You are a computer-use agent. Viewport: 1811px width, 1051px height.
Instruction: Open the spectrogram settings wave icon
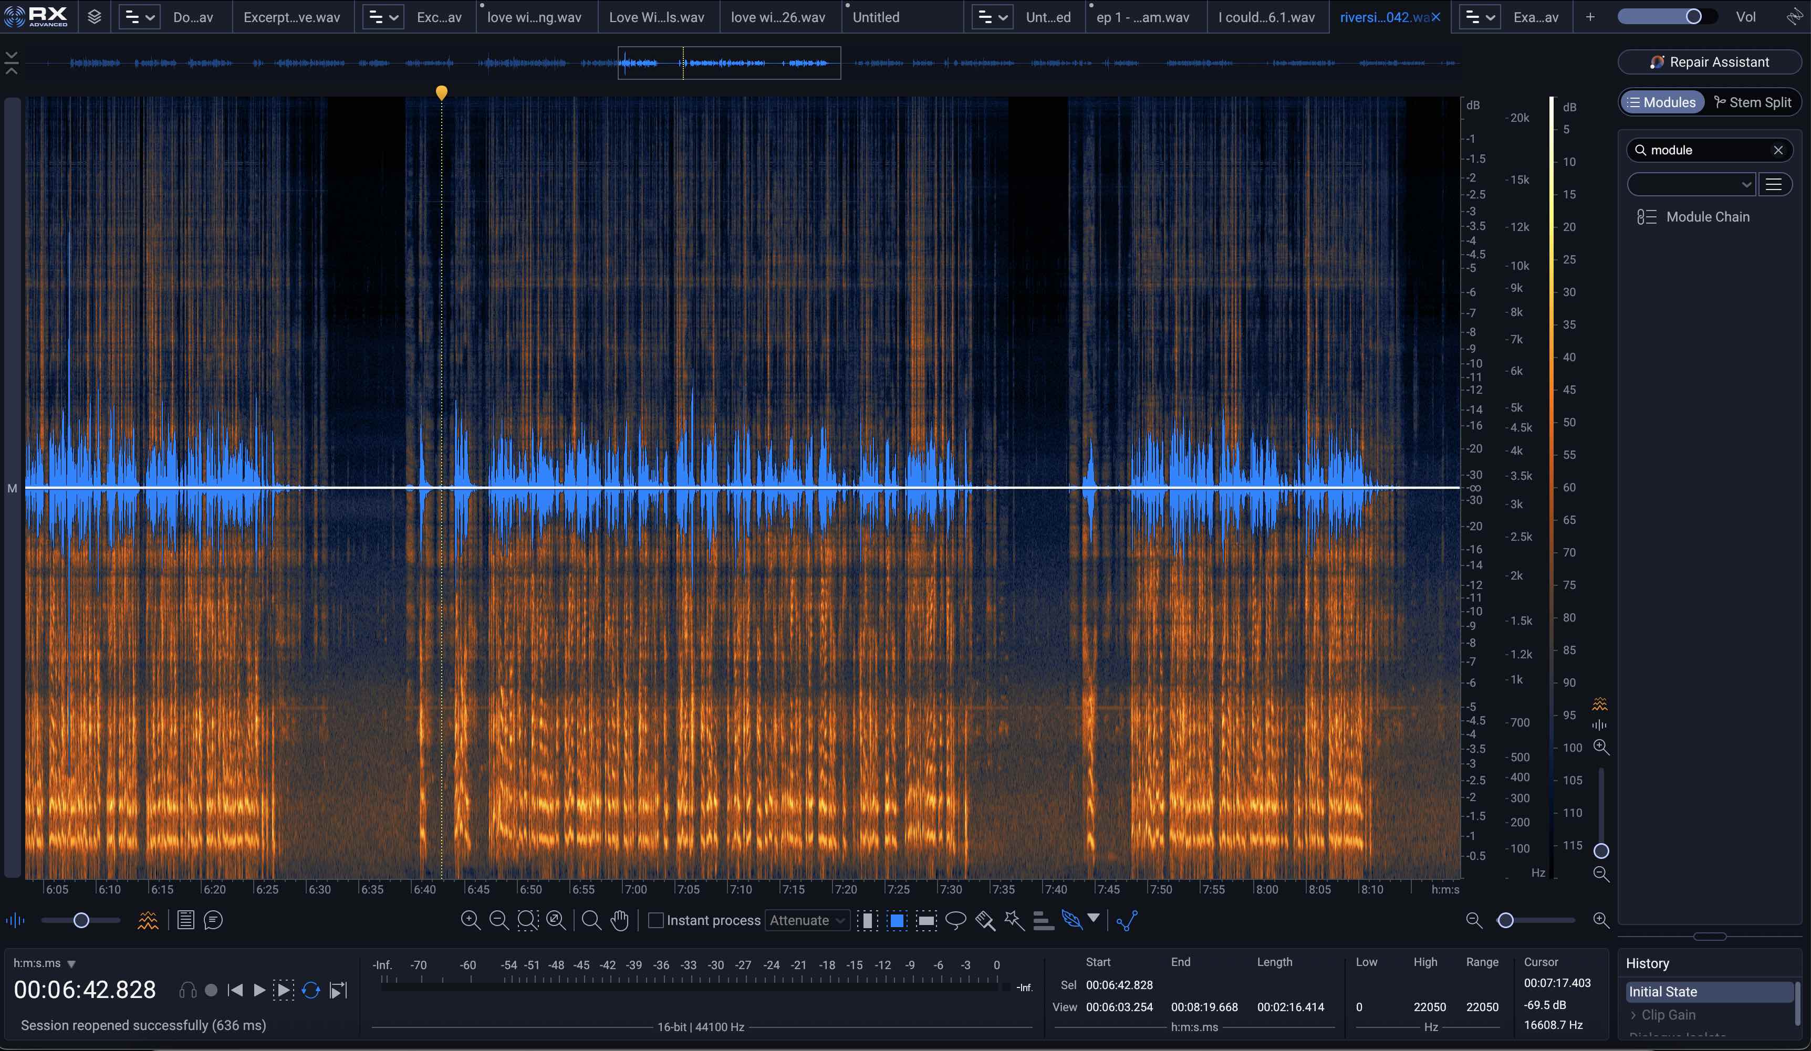point(148,920)
